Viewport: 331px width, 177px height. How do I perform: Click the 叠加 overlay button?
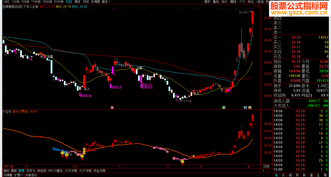coord(216,2)
